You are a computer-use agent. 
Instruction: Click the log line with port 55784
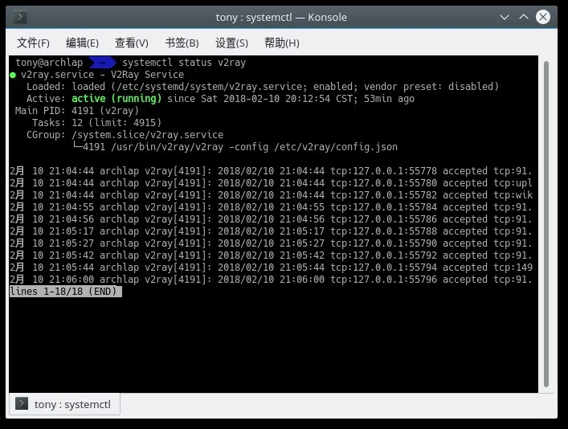point(271,207)
